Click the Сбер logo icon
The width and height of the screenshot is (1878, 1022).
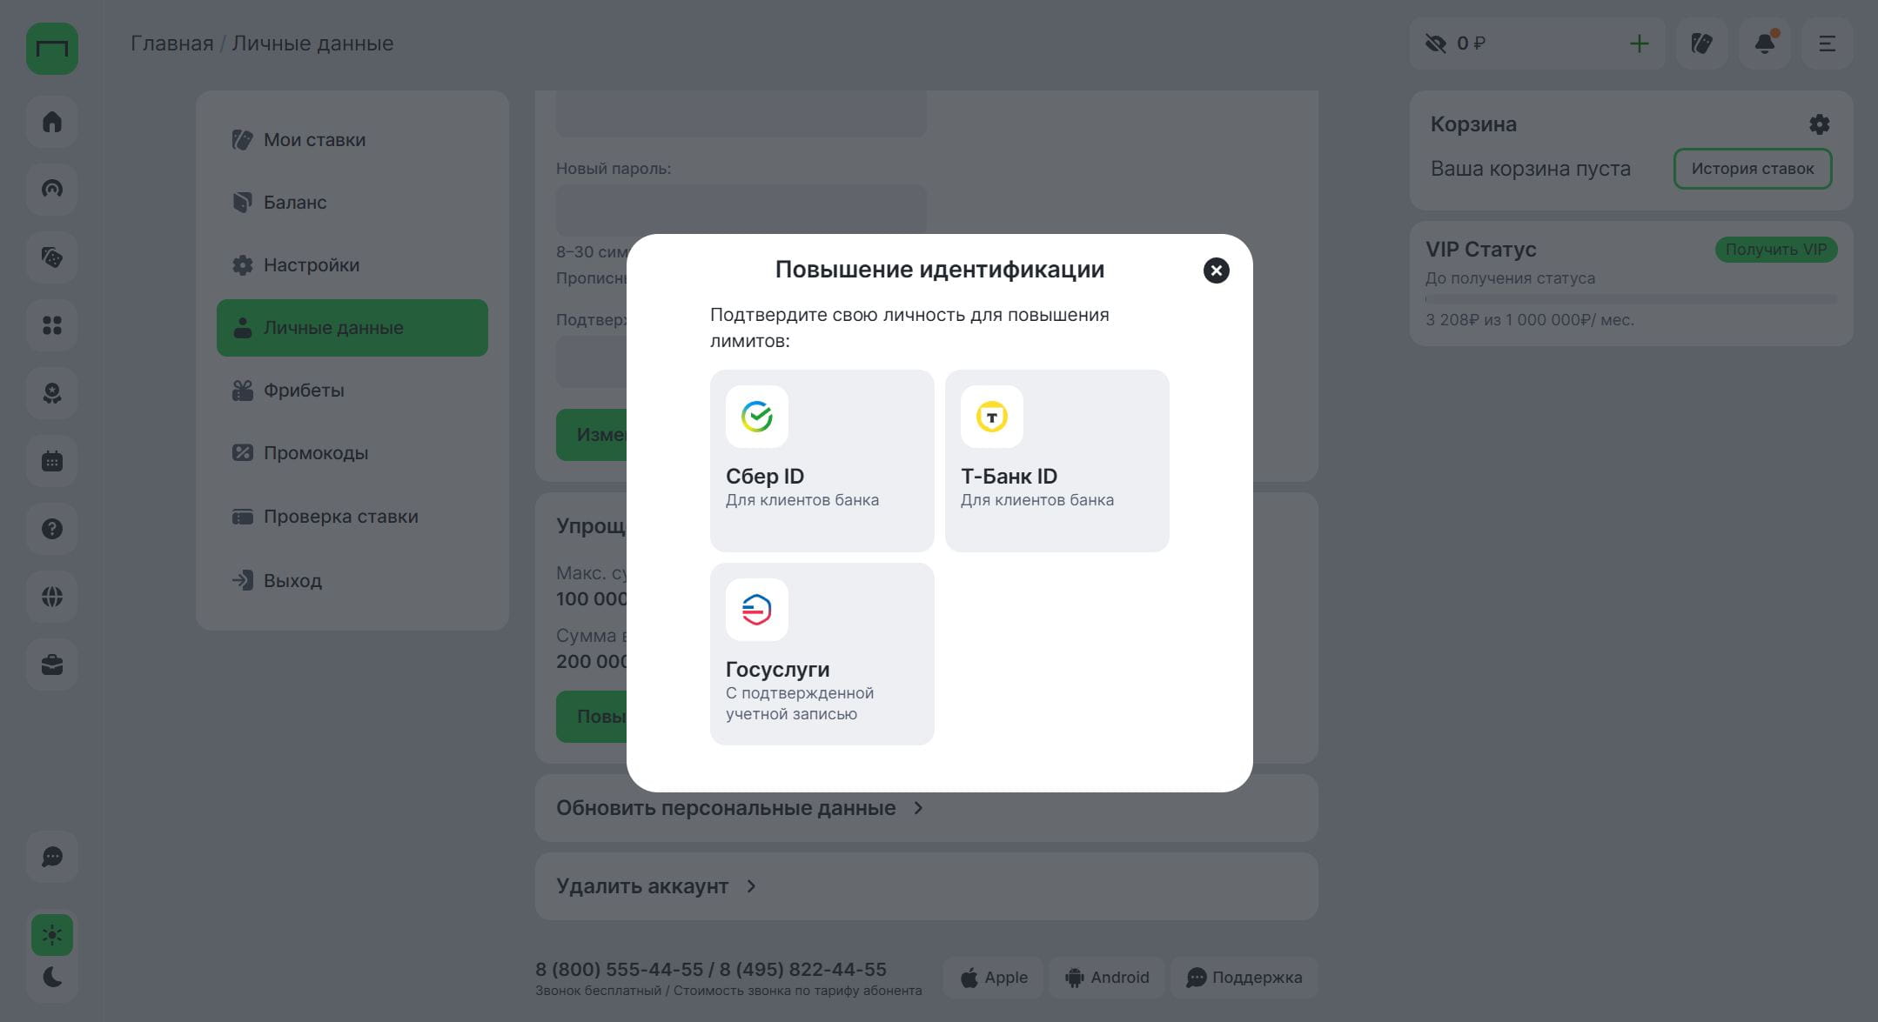(x=757, y=417)
